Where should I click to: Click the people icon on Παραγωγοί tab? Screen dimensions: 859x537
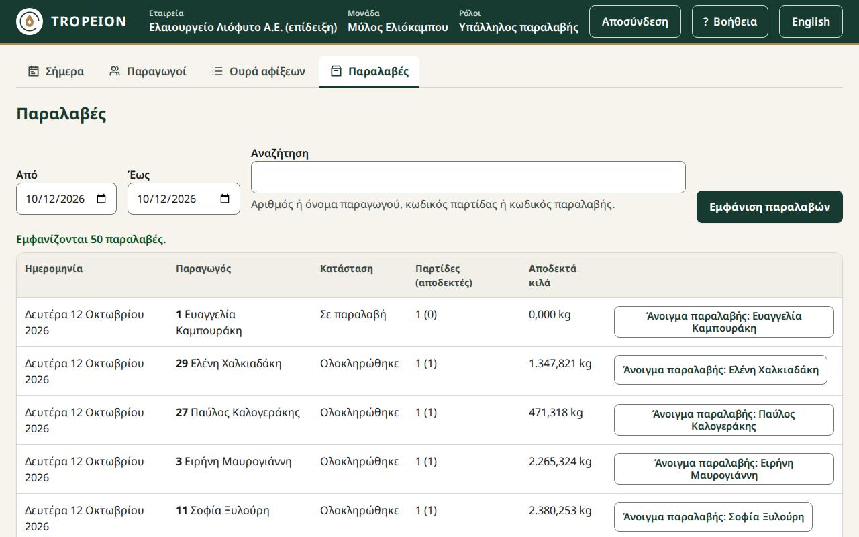click(115, 71)
